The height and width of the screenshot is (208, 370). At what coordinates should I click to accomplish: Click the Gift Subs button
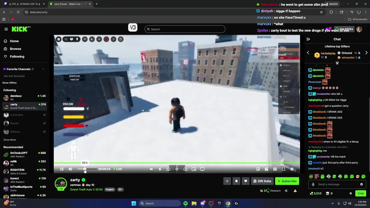pos(262,181)
